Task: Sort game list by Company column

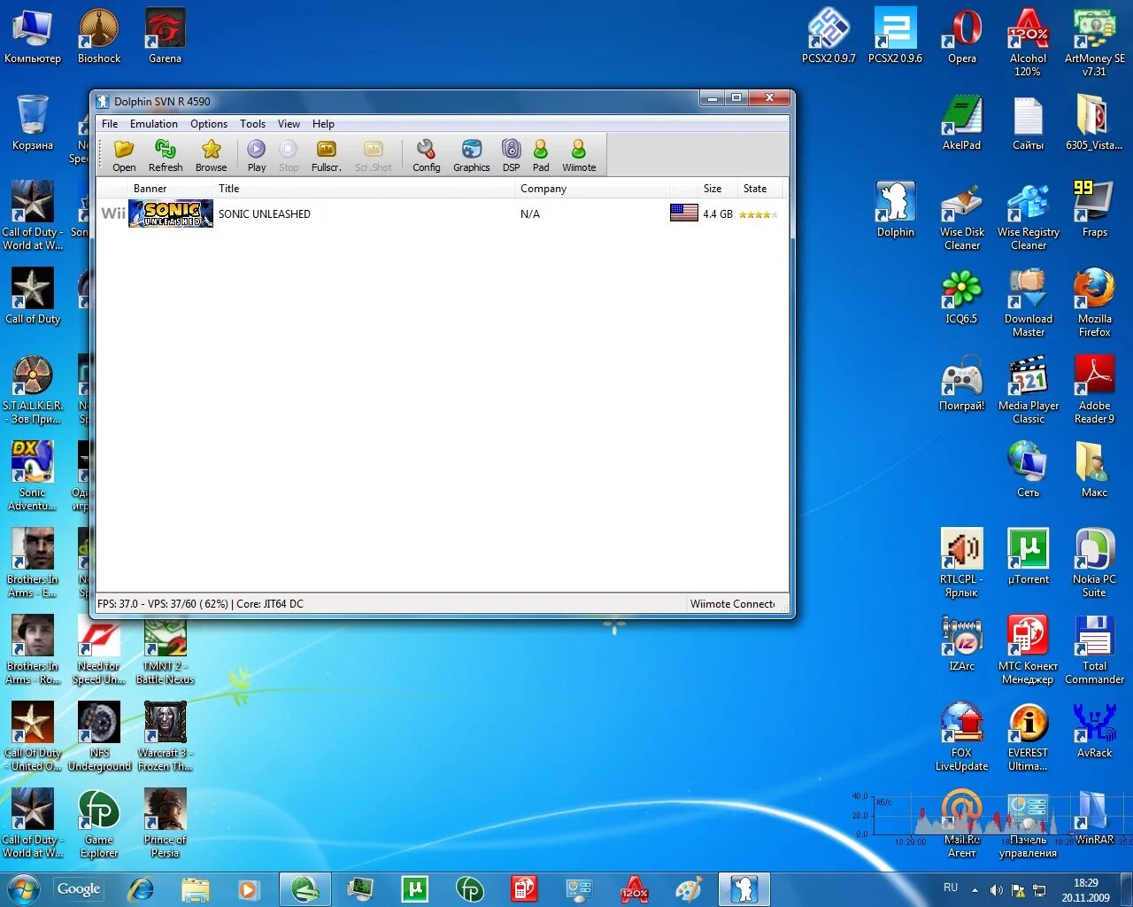Action: pos(592,189)
